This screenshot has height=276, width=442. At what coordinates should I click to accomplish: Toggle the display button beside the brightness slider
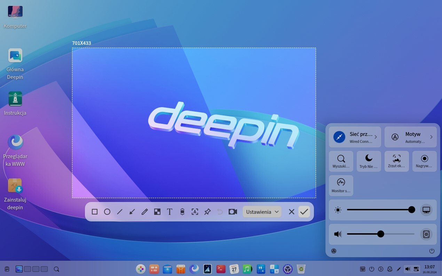tap(426, 210)
